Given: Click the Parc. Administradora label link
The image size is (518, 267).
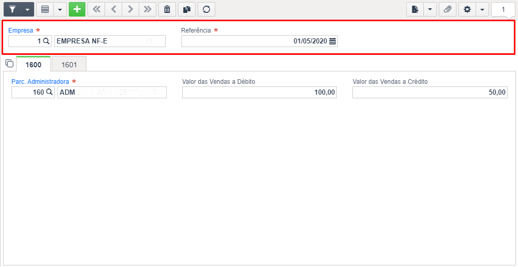Looking at the screenshot, I should pyautogui.click(x=40, y=82).
